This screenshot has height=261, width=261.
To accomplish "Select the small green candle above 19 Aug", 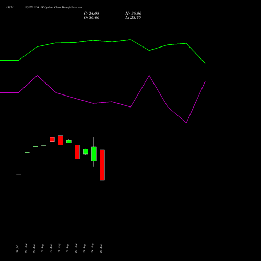I will 69,141.
